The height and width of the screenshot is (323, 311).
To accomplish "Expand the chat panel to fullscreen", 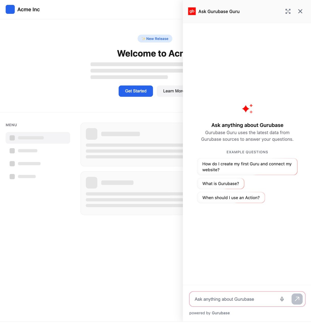I will click(x=288, y=11).
